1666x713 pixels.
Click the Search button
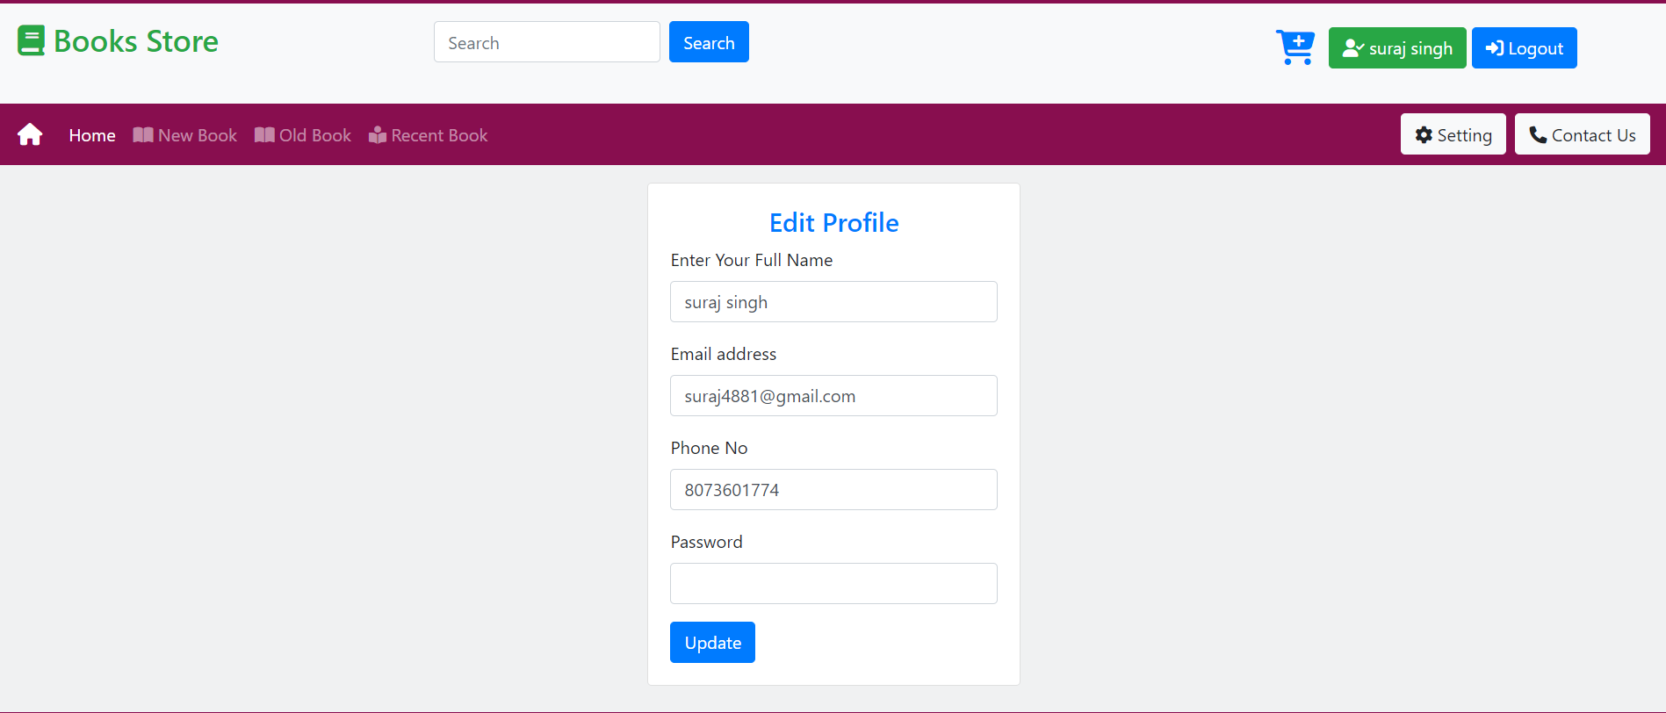tap(709, 41)
